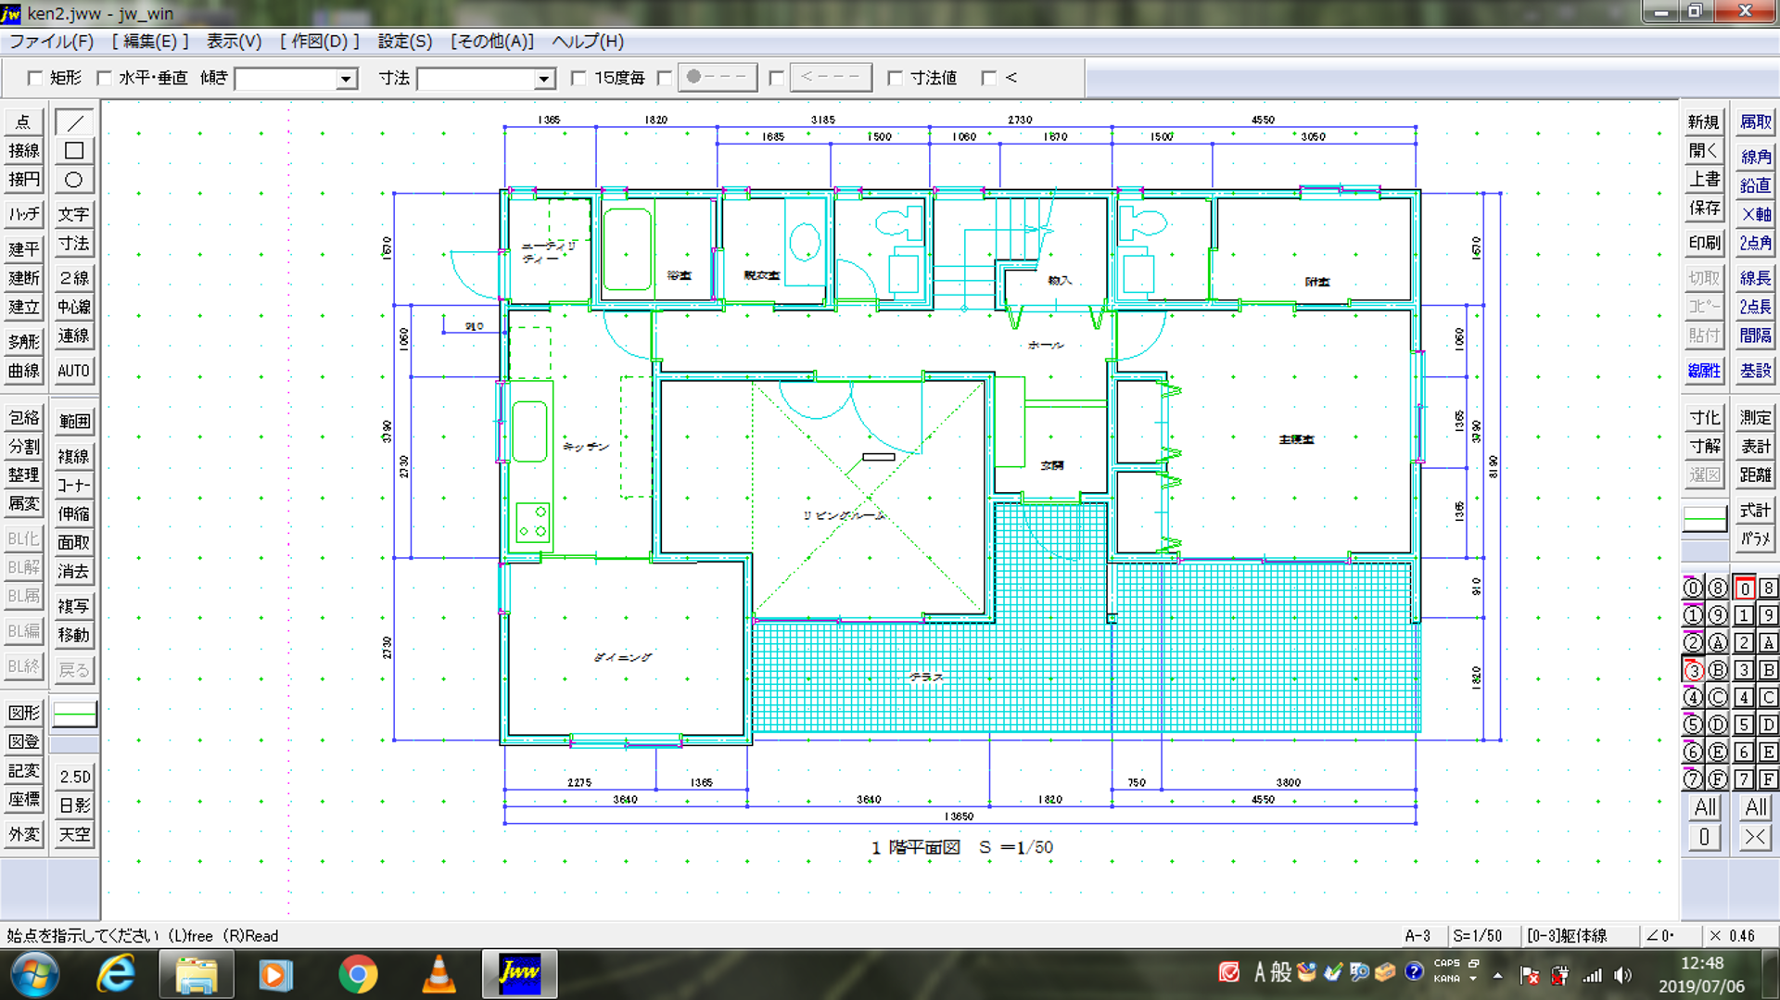Enable the 矩形 checkbox

coord(35,79)
